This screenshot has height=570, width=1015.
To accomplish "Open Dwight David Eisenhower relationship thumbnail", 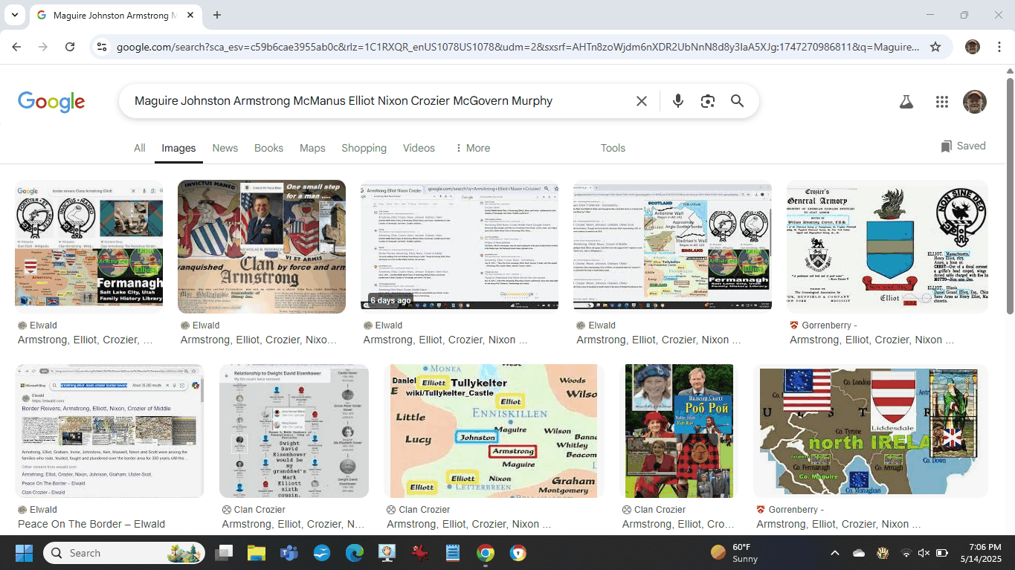I will pyautogui.click(x=294, y=431).
